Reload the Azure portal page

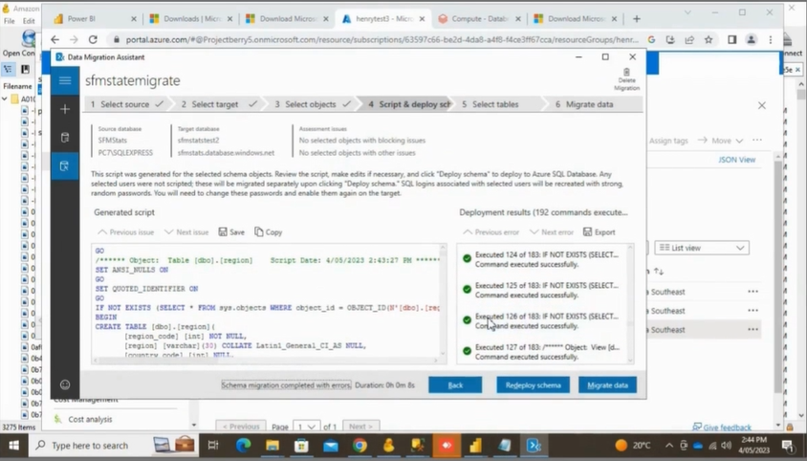(x=93, y=39)
